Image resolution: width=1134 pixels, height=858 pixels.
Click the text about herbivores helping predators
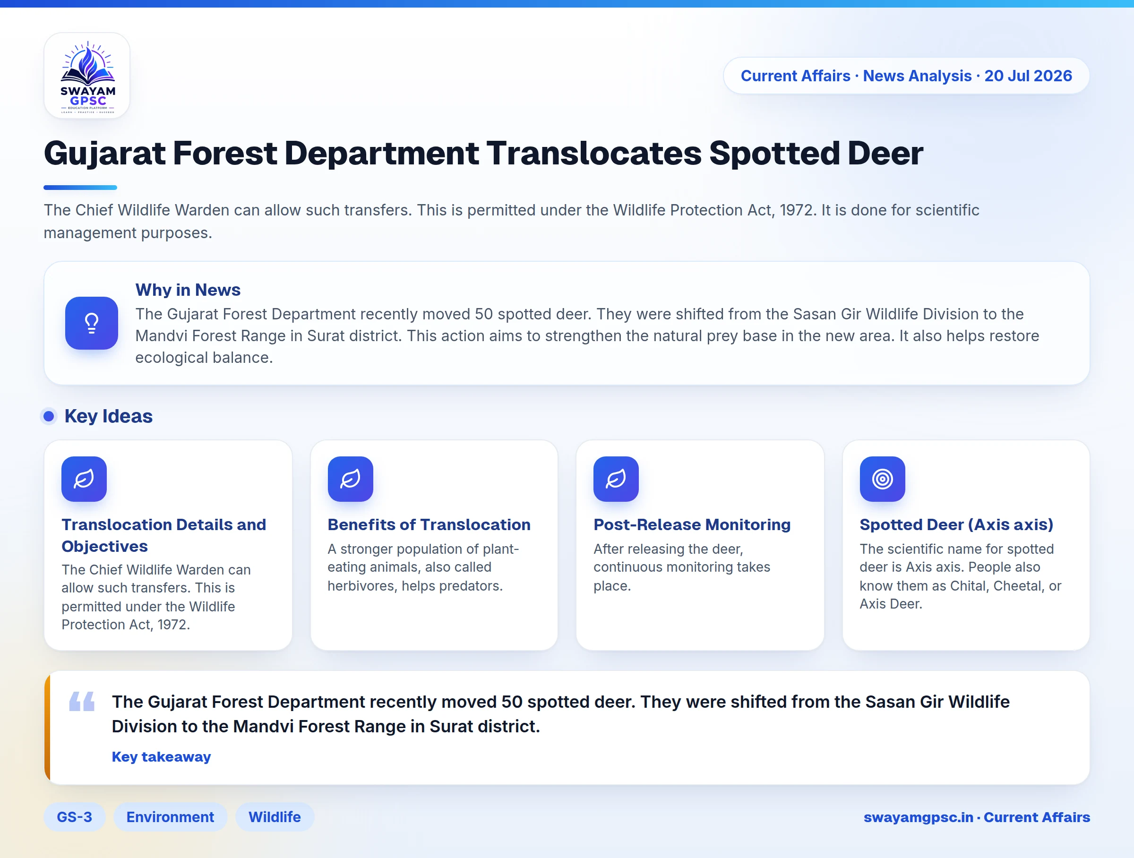click(423, 567)
